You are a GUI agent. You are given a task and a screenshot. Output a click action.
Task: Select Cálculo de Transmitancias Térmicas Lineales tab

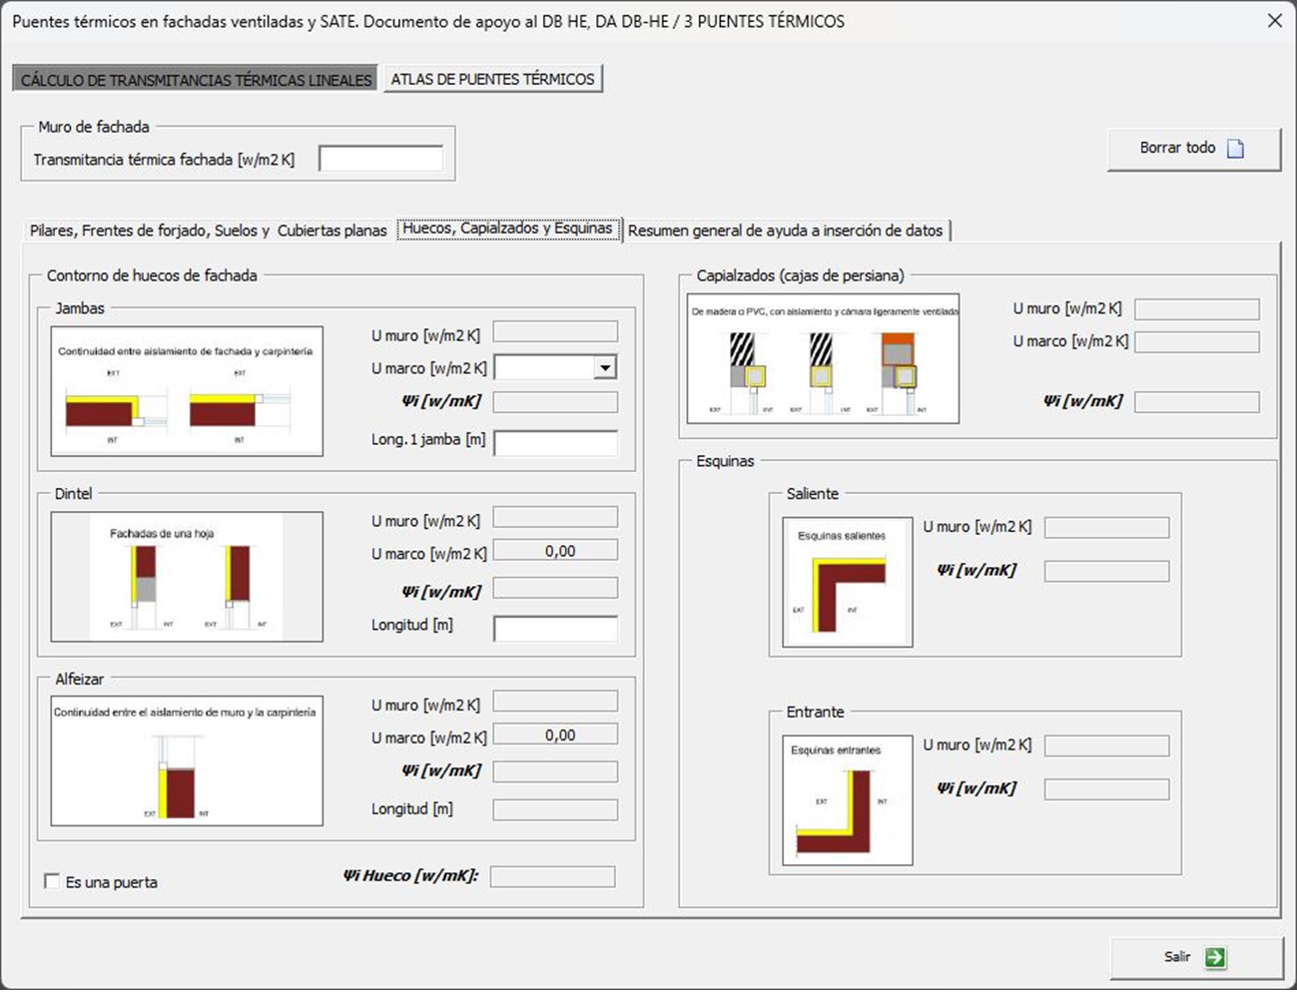pos(196,80)
